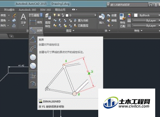Click the 插入 insert block icon
This screenshot has width=160, height=117.
tap(101, 19)
